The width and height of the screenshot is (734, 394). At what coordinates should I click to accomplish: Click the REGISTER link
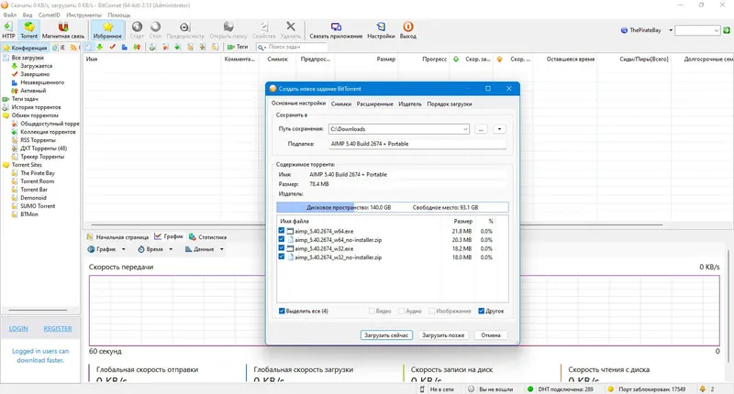(58, 329)
